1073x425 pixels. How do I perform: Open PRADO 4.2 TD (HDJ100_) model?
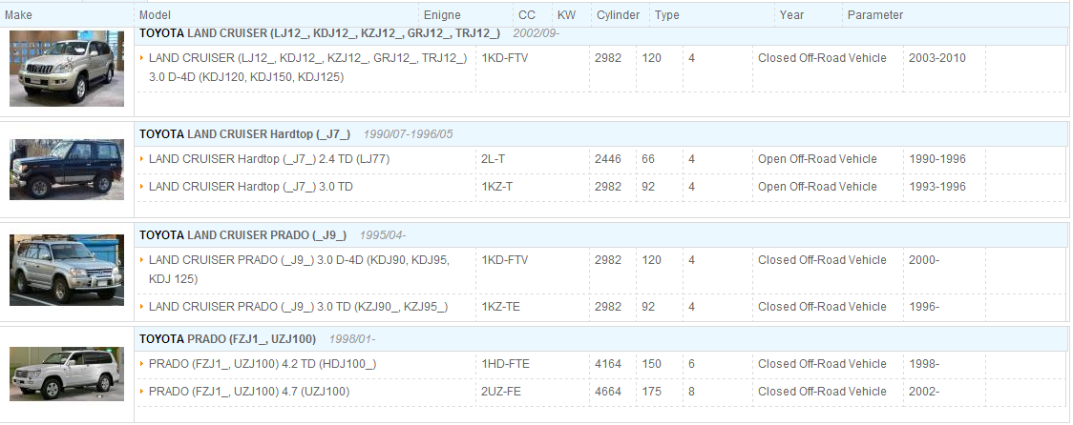point(263,364)
